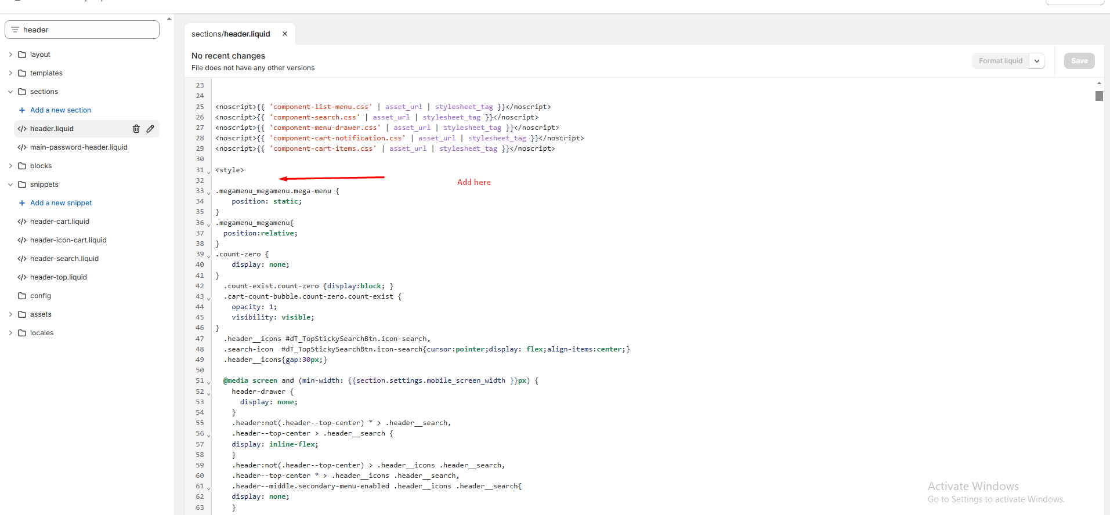Fold code at line 33 gutter arrow

click(209, 193)
